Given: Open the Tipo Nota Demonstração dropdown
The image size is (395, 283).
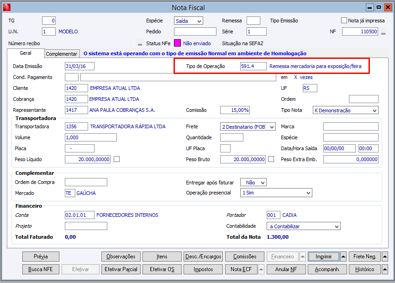Looking at the screenshot, I should [x=345, y=110].
